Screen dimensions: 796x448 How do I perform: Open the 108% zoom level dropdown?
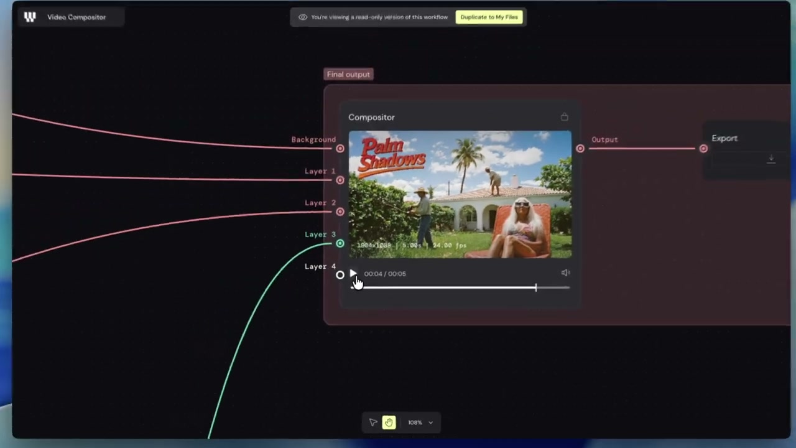tap(420, 422)
